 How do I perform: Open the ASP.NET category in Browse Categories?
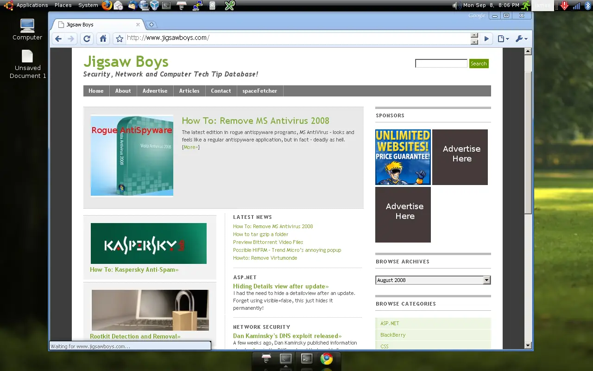(390, 323)
